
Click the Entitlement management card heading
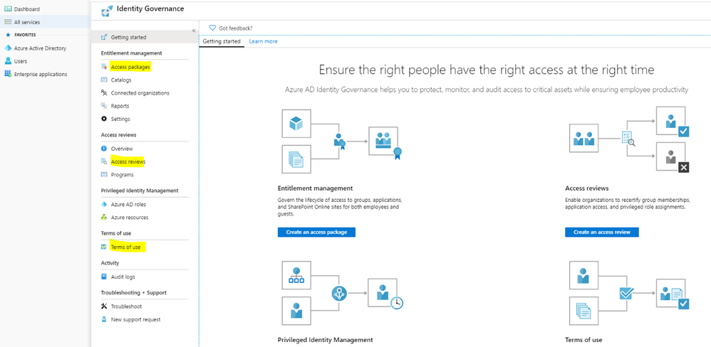coord(315,188)
